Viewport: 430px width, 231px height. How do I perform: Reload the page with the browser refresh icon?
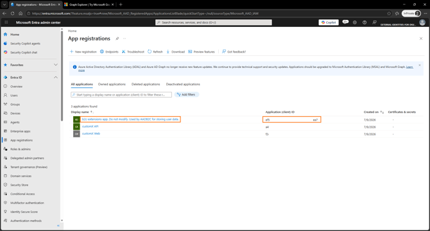(13, 13)
